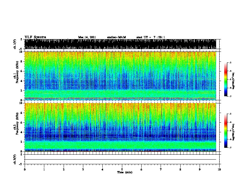Viewport: 247px width, 190px height.
Task: Click ch.2 frequency axis tick "2"
Action: (x=22, y=142)
